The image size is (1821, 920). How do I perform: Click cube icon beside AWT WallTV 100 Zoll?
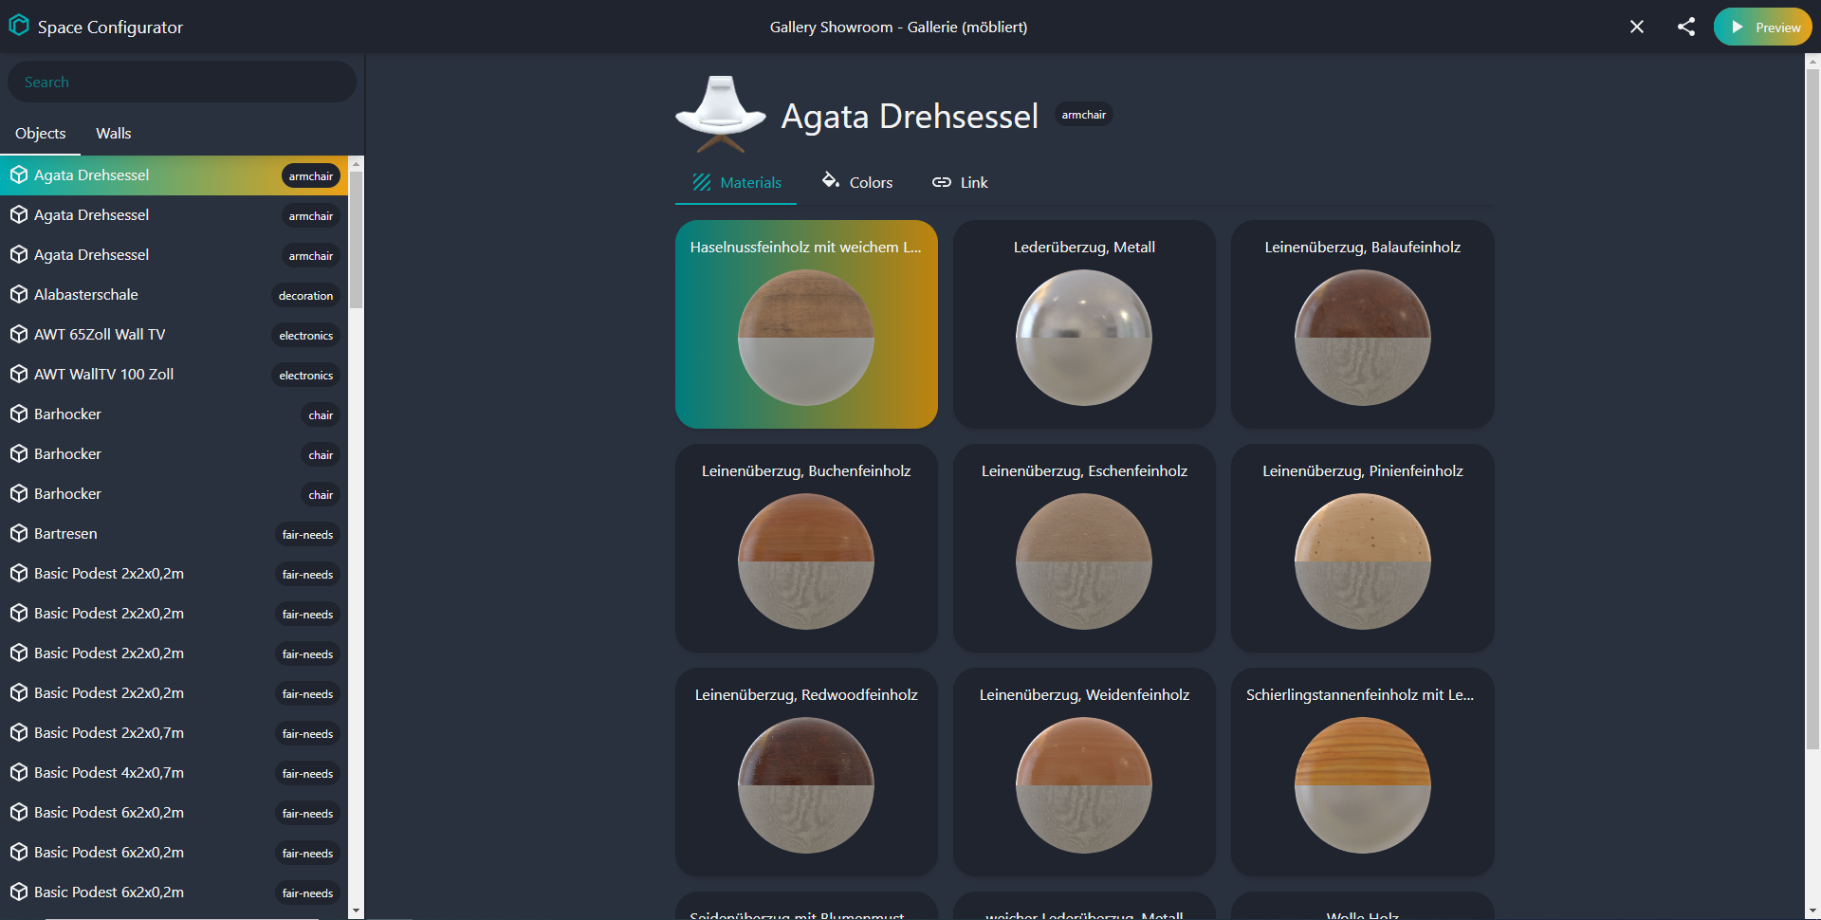[x=19, y=374]
